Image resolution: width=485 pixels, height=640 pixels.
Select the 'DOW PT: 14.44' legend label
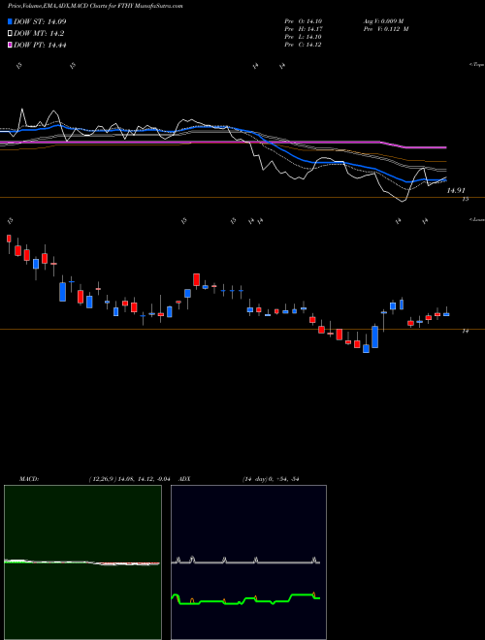[x=40, y=45]
